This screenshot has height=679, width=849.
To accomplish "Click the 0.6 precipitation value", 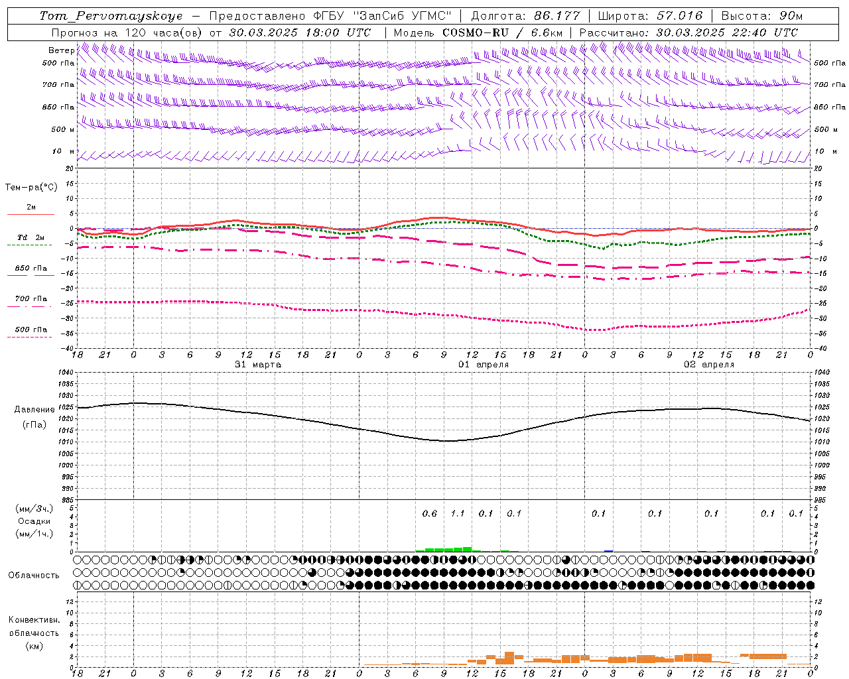I will [430, 514].
